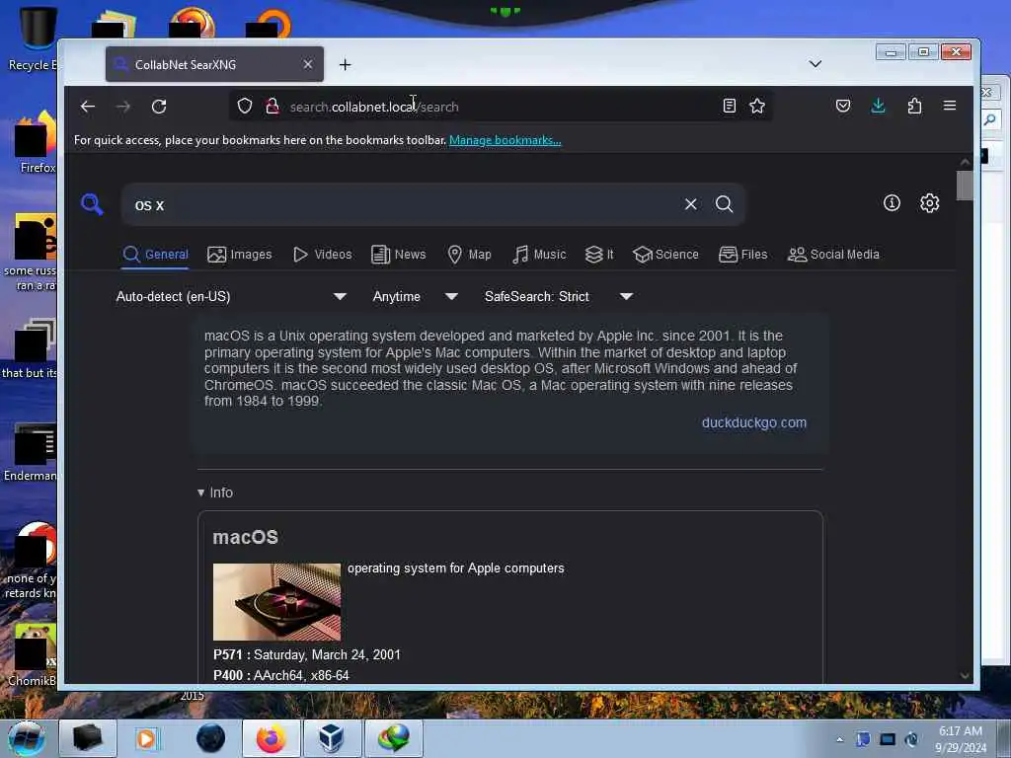Switch to the Social Media category tab
The image size is (1011, 758).
point(833,255)
